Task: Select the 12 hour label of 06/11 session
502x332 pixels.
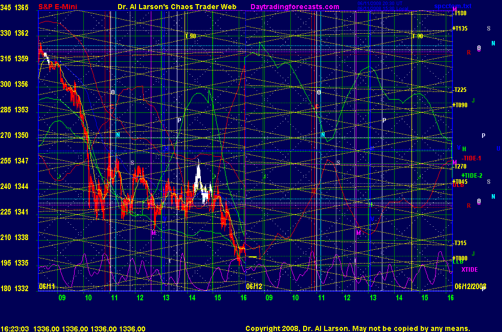Action: pos(140,298)
